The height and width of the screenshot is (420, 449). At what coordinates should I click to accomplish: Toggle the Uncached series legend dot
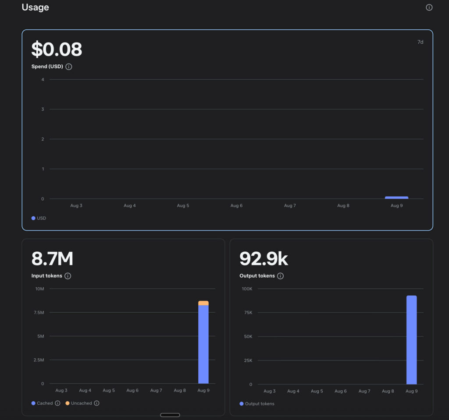[67, 403]
